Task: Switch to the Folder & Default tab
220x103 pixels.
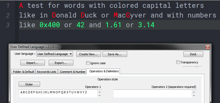Action: click(x=24, y=72)
